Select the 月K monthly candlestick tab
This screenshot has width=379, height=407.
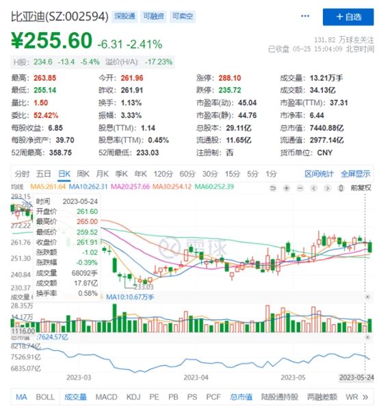coord(102,173)
